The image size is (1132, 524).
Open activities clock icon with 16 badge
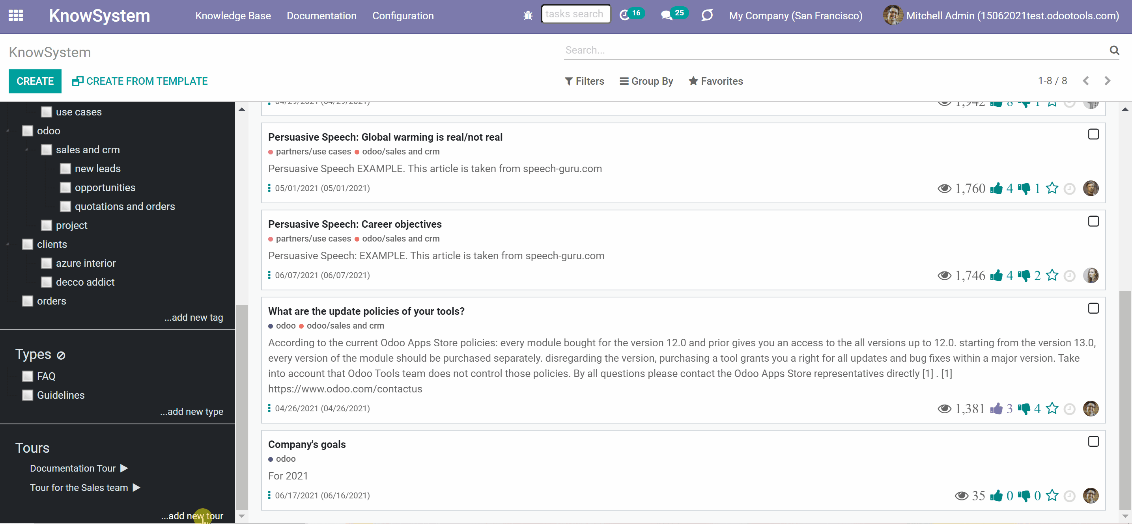(x=631, y=15)
